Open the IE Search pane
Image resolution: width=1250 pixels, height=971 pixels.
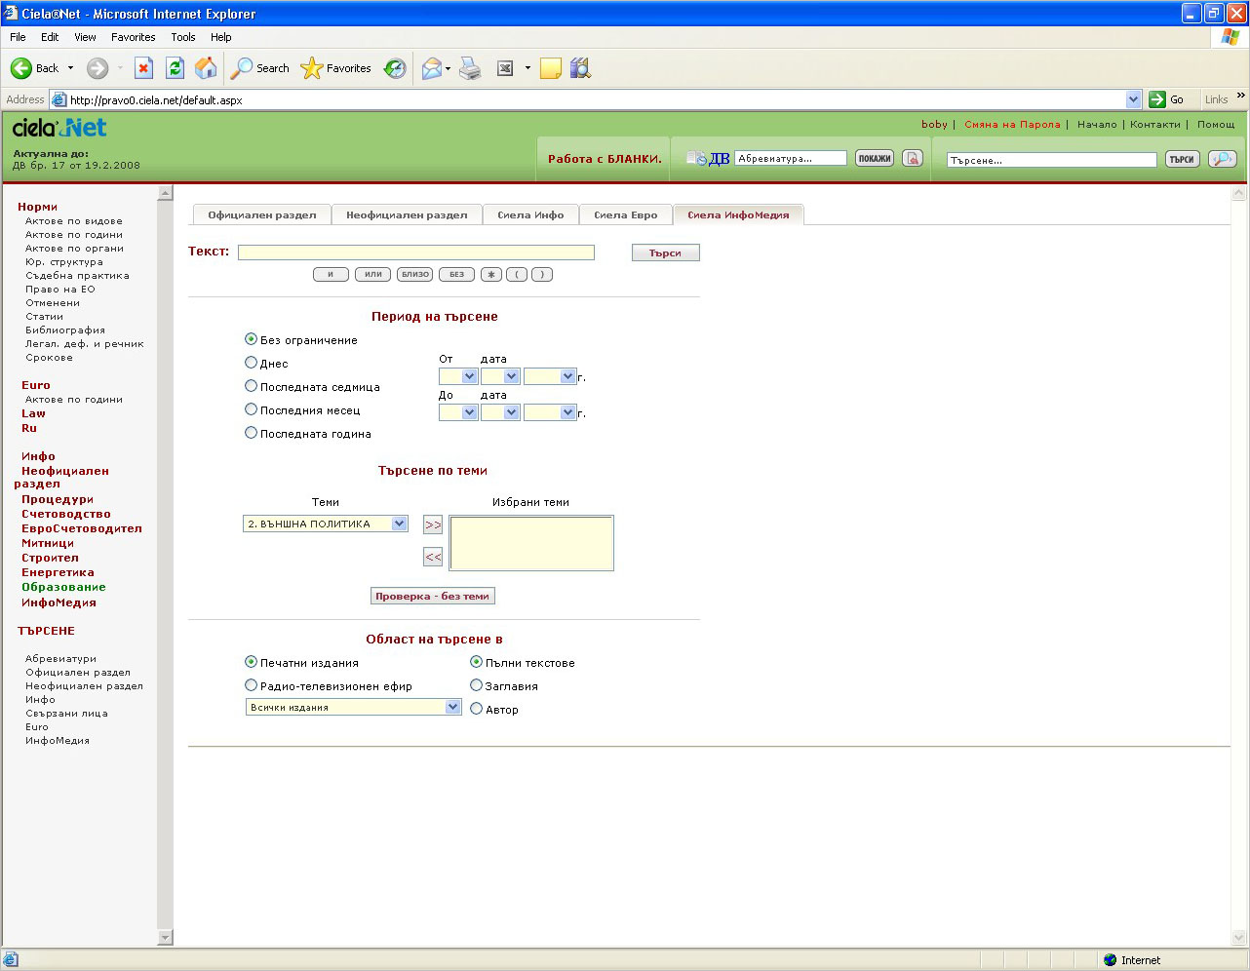point(260,68)
